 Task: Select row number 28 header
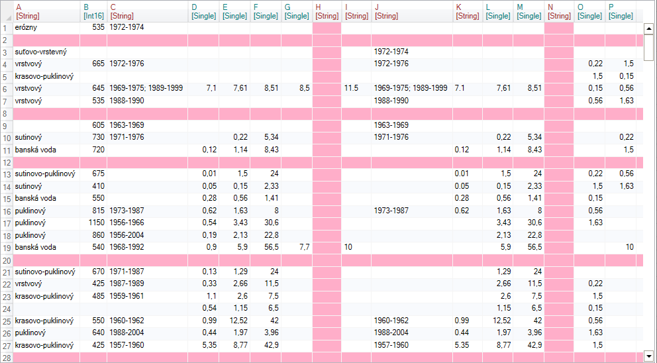(7, 358)
